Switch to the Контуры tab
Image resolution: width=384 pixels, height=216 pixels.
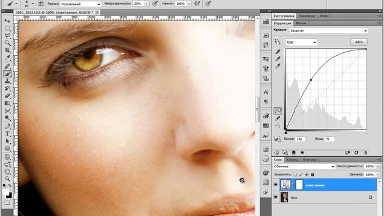pyautogui.click(x=310, y=160)
